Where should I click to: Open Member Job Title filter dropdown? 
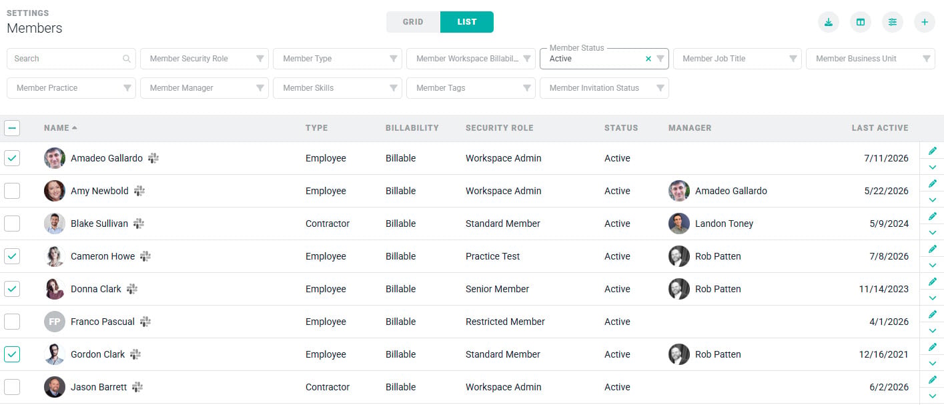coord(738,59)
